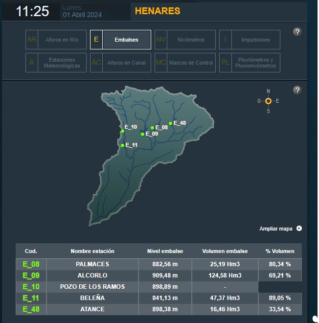The width and height of the screenshot is (319, 323).
Task: Click the HENARES basin title
Action: click(158, 11)
